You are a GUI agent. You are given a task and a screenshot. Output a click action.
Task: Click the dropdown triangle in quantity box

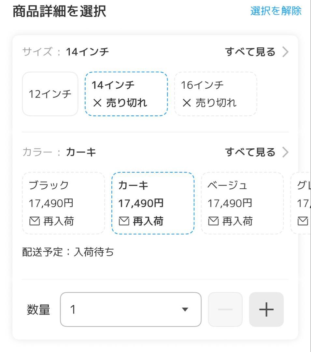tap(185, 310)
